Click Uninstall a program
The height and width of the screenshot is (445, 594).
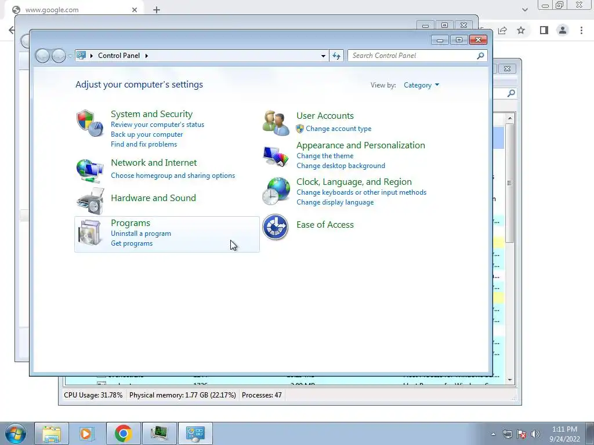(140, 234)
